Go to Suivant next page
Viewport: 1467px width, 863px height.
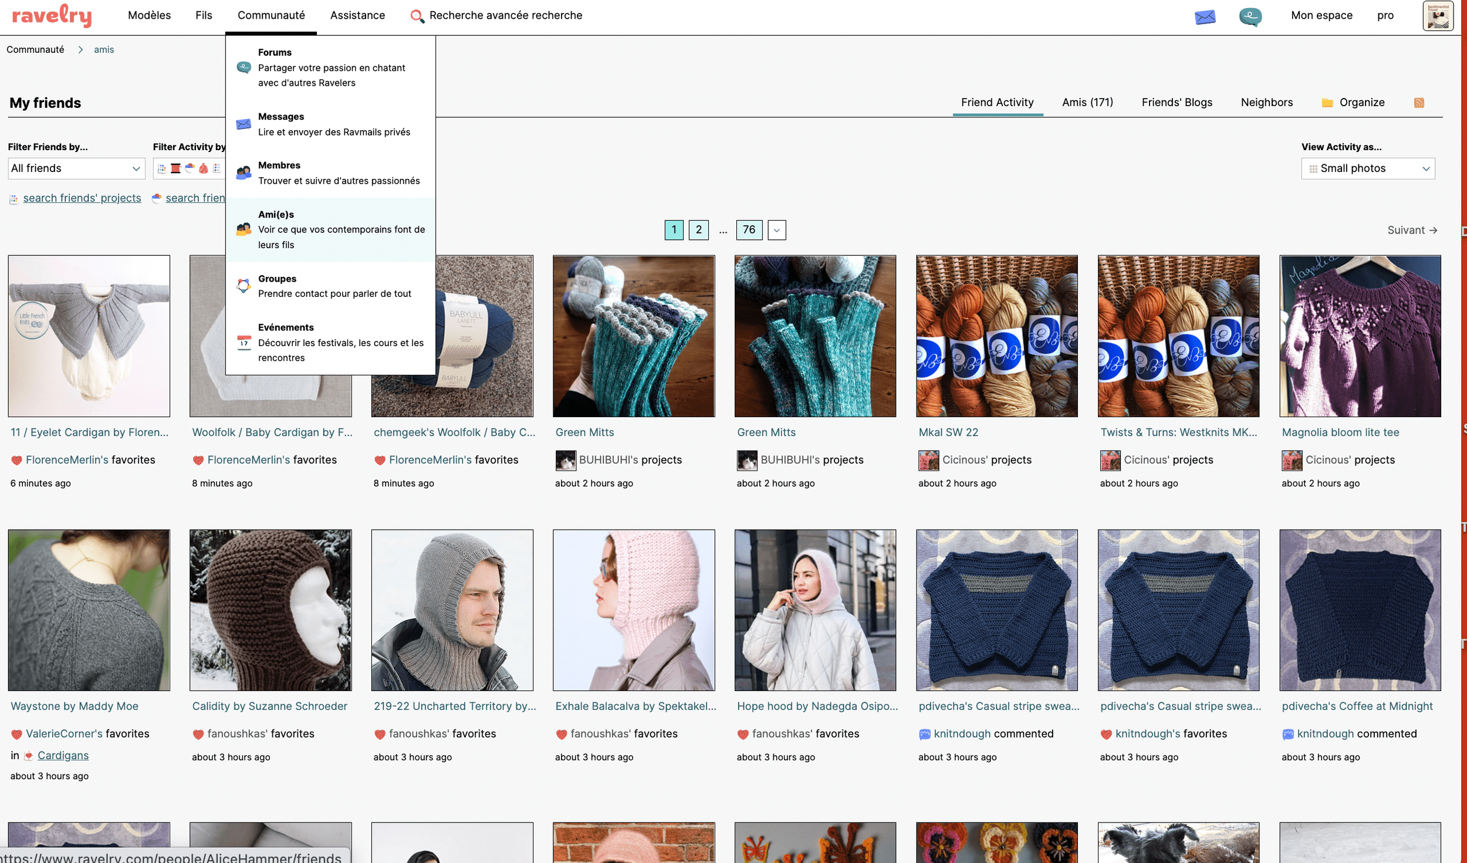(1411, 230)
